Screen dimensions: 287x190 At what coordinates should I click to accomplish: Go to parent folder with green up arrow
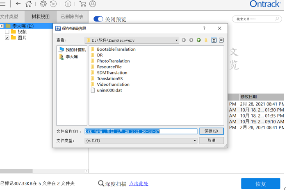(x=198, y=40)
